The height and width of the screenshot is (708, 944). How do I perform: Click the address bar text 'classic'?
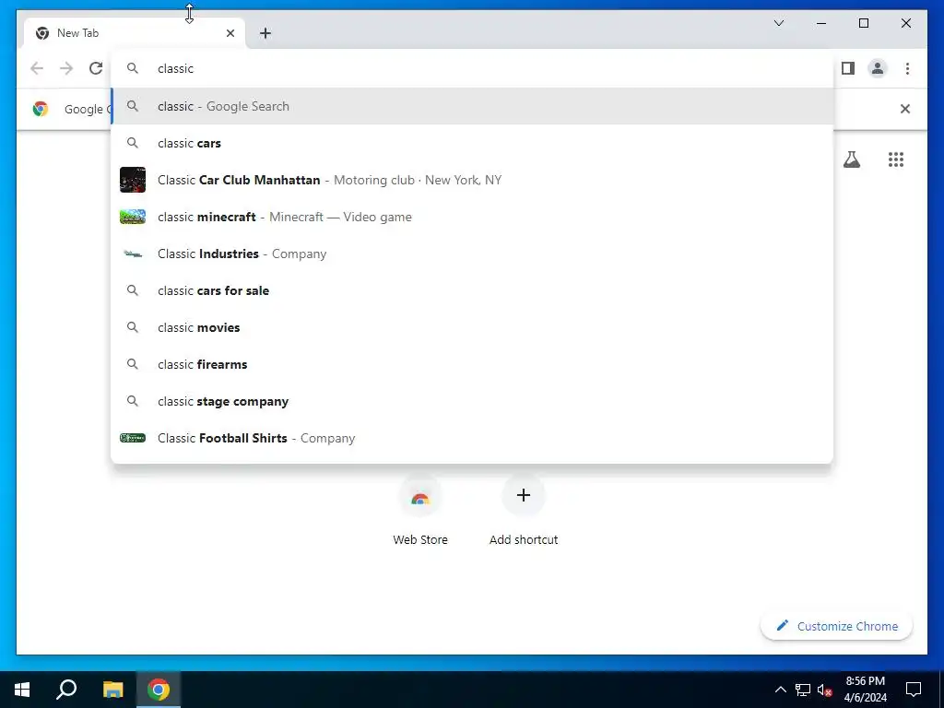click(x=176, y=68)
